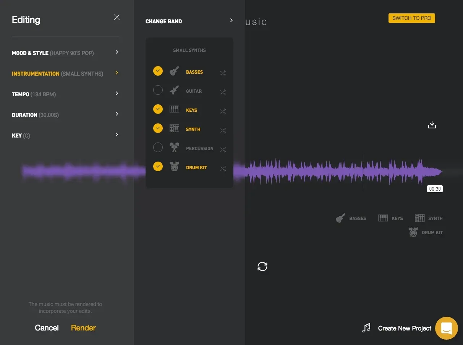Enable the Guitar checkbox
463x345 pixels.
tap(158, 90)
